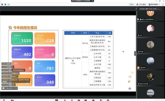
Task: Open the apps icon in bottom toolbar
Action: [x=101, y=100]
